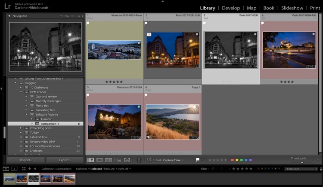Viewport: 323px width, 187px height.
Task: Open the filmstrip source path dropdown arrow
Action: point(130,169)
